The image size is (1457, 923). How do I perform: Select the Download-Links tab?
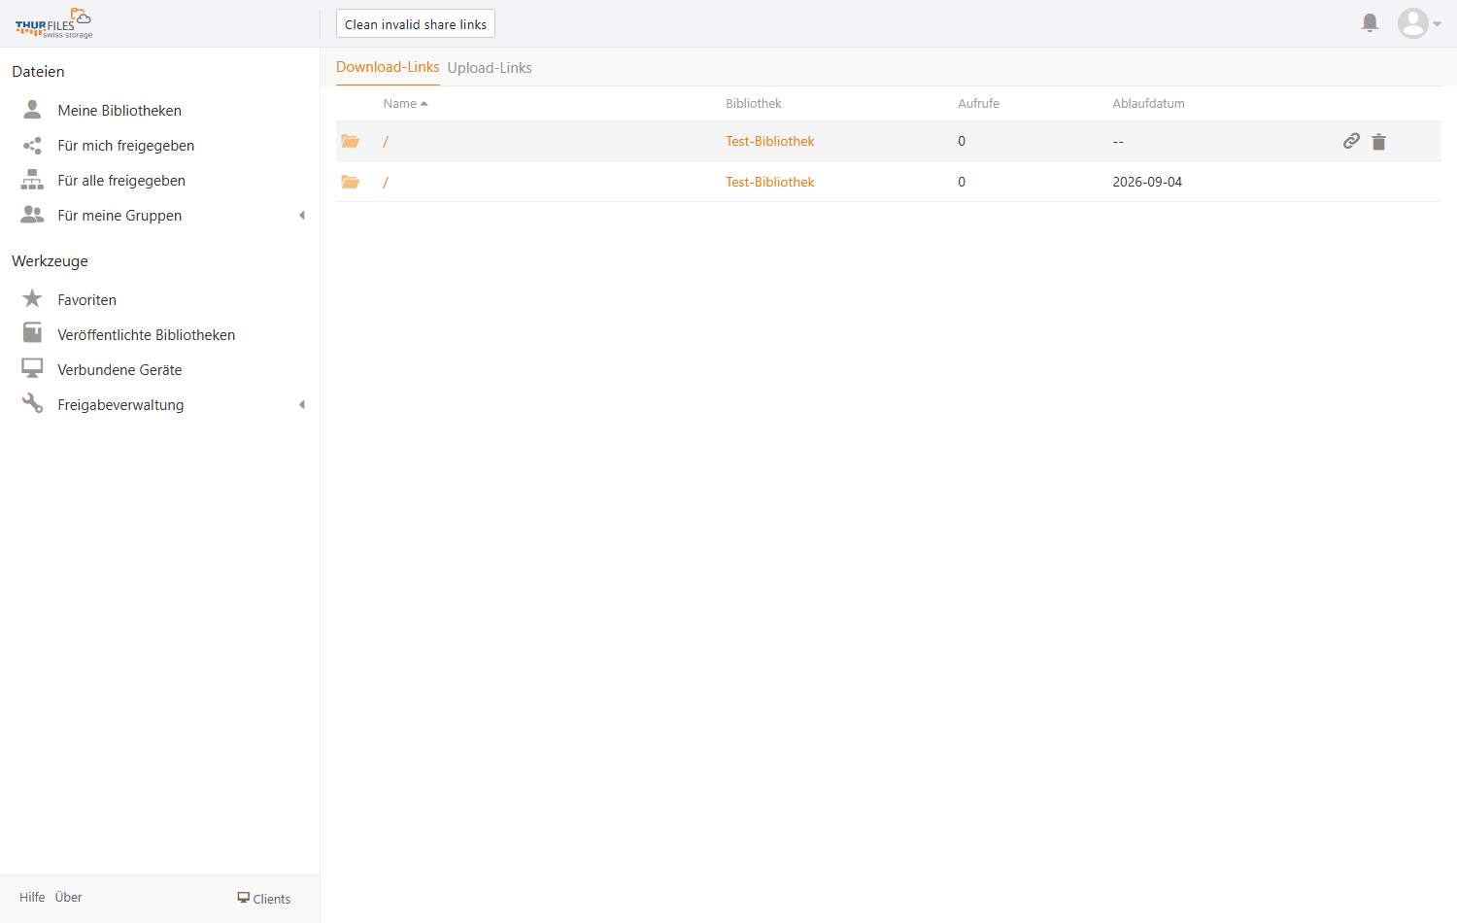point(388,67)
